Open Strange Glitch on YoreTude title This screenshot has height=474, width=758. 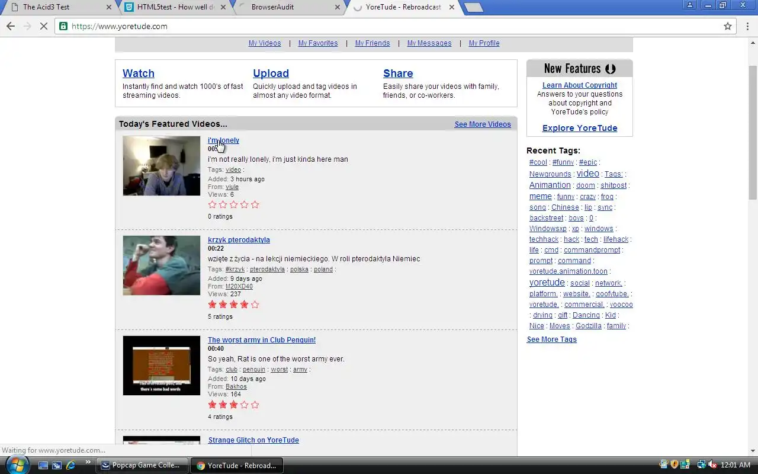click(253, 440)
